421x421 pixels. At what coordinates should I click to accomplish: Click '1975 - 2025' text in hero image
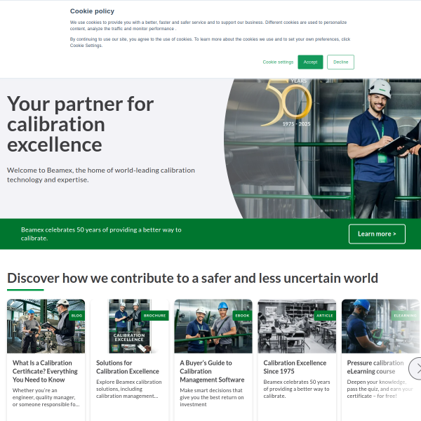coord(296,124)
